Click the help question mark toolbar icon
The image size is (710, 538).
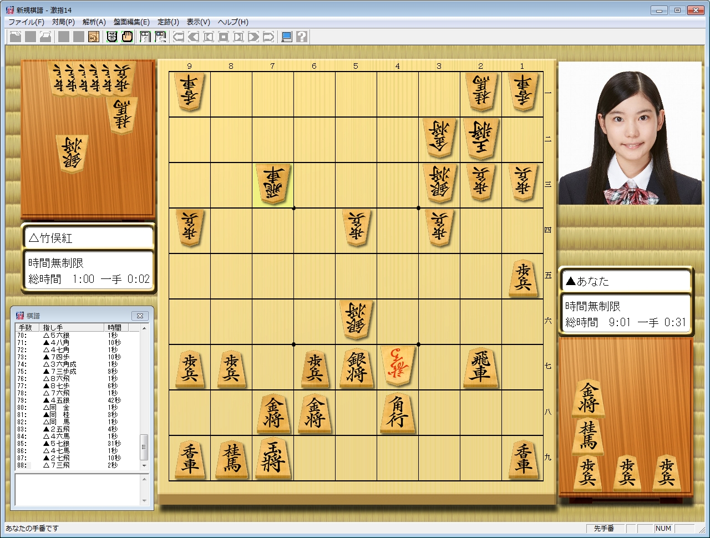[301, 37]
